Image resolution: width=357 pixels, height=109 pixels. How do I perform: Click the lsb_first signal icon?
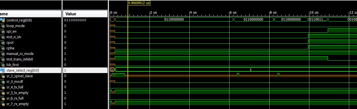pos(3,65)
